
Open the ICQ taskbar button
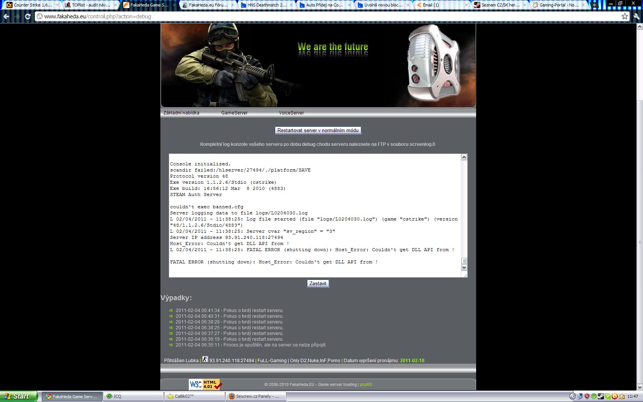point(134,396)
